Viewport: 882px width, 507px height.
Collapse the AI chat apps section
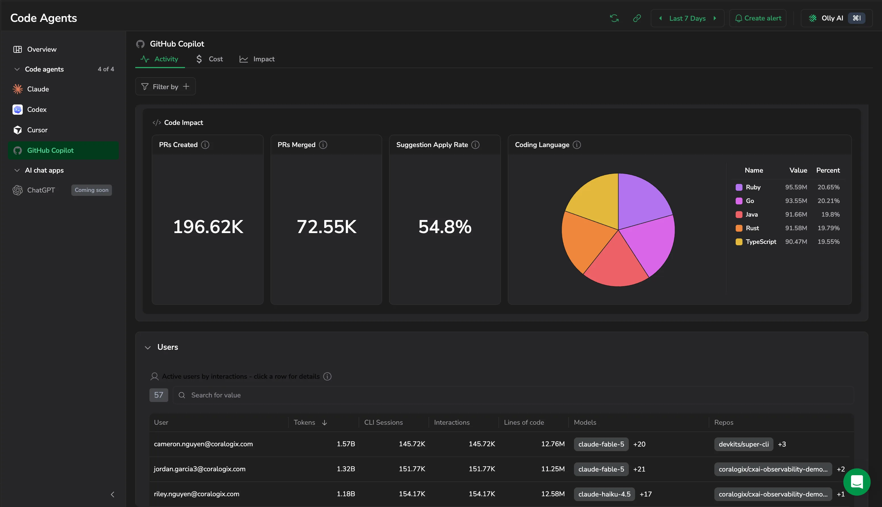point(17,170)
